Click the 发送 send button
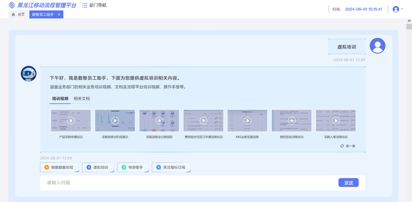The height and width of the screenshot is (202, 412). pos(349,183)
